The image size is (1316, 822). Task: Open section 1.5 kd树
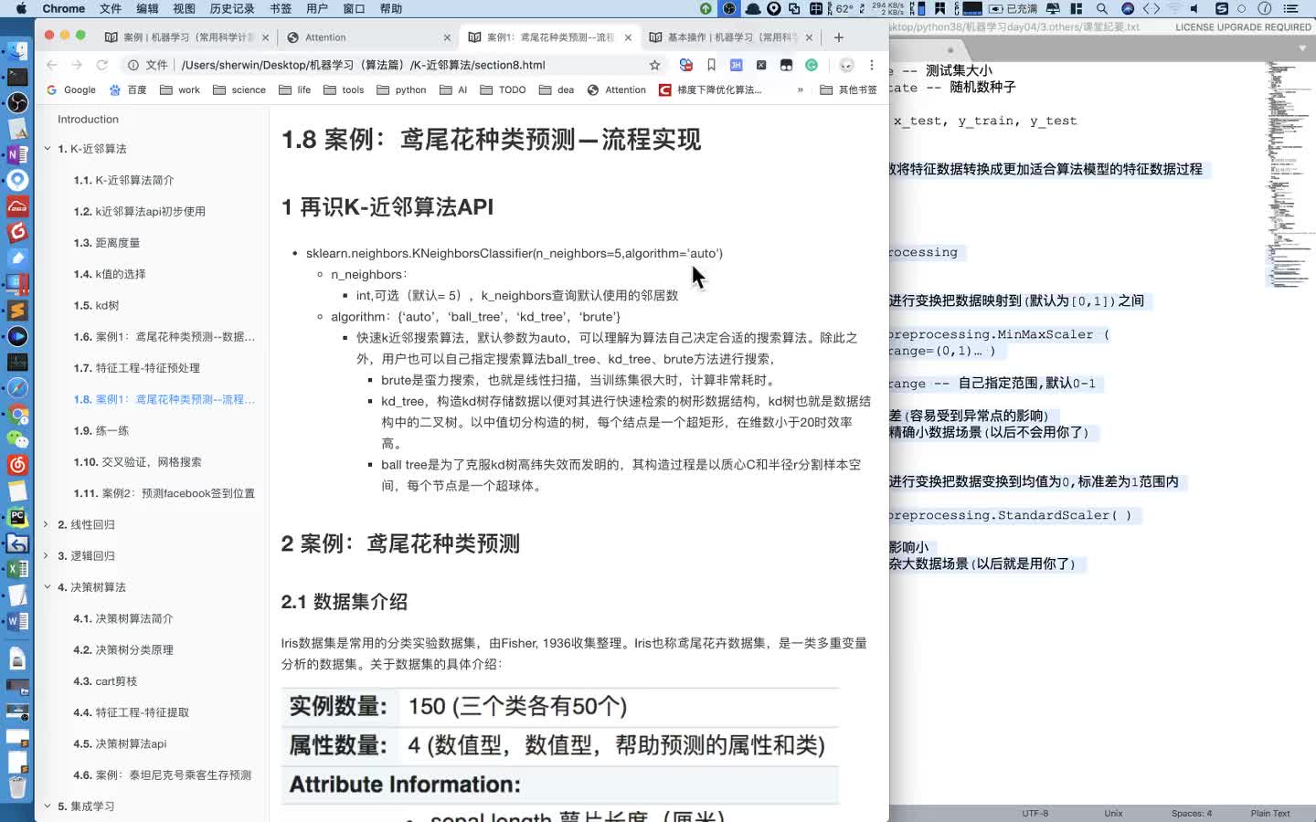pos(96,305)
